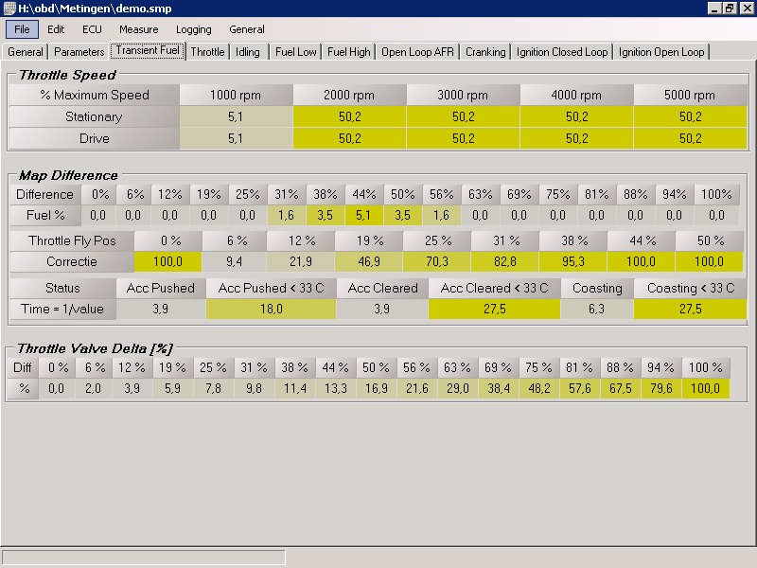Click the % Maximum Speed header
Screen dimensions: 757x568
tap(94, 95)
